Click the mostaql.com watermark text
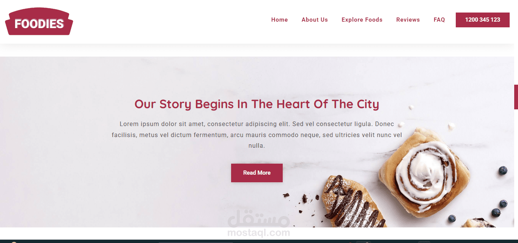The height and width of the screenshot is (243, 518). coord(259,233)
